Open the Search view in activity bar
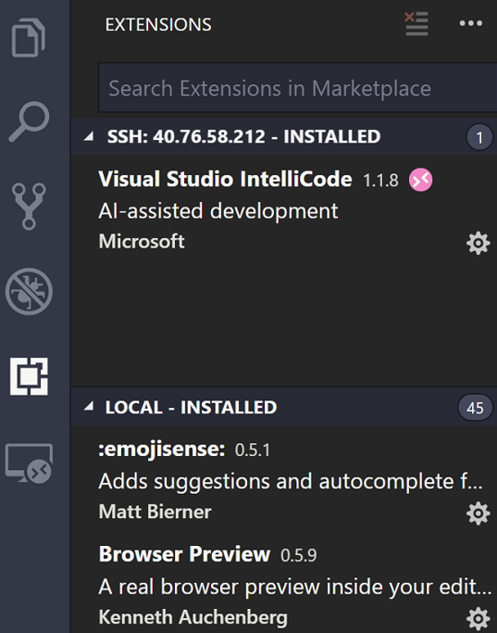497x633 pixels. point(29,121)
